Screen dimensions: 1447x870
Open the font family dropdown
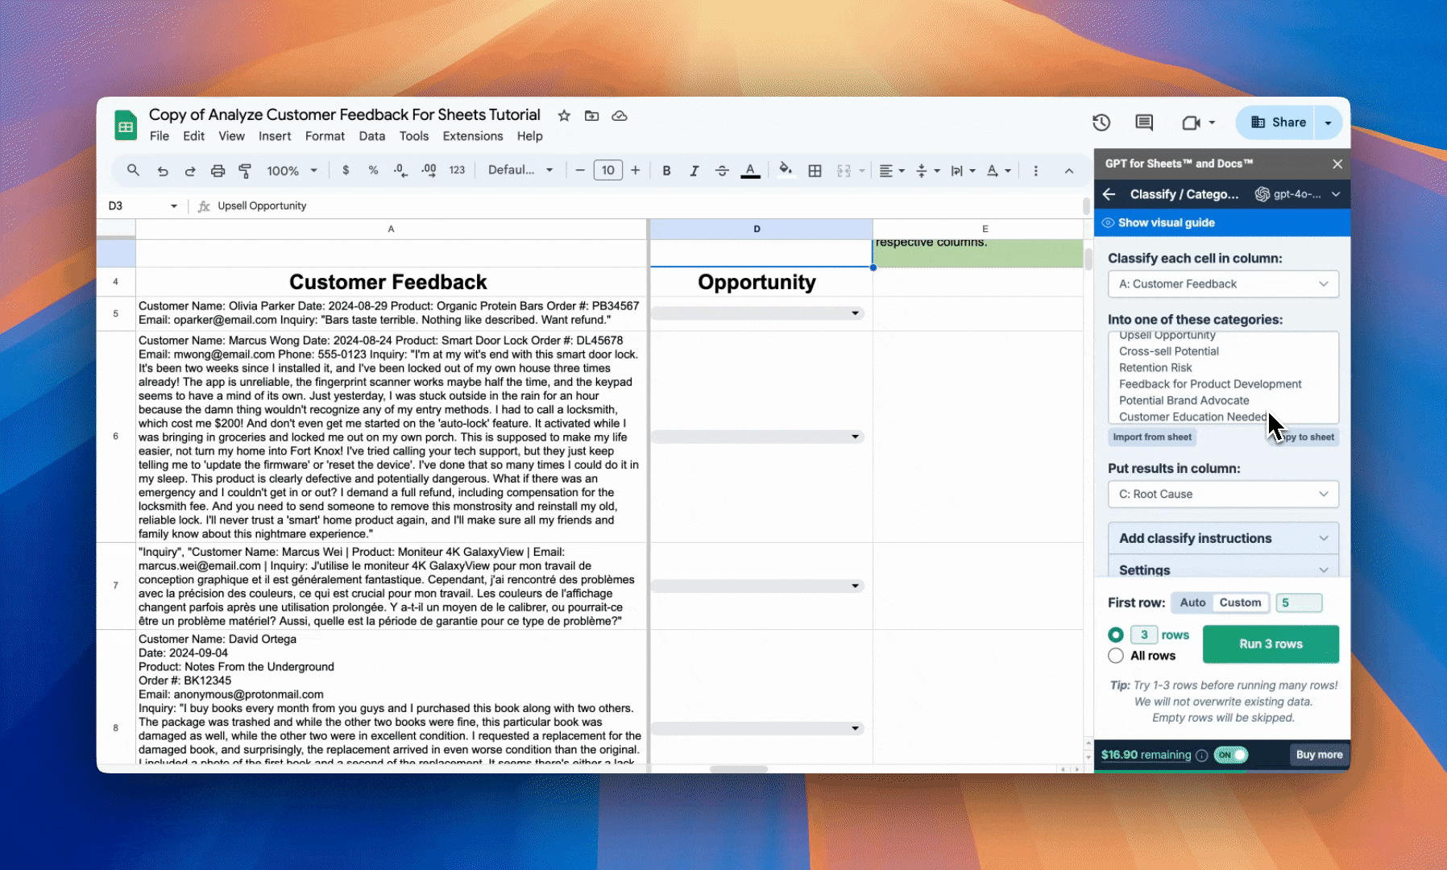tap(520, 170)
